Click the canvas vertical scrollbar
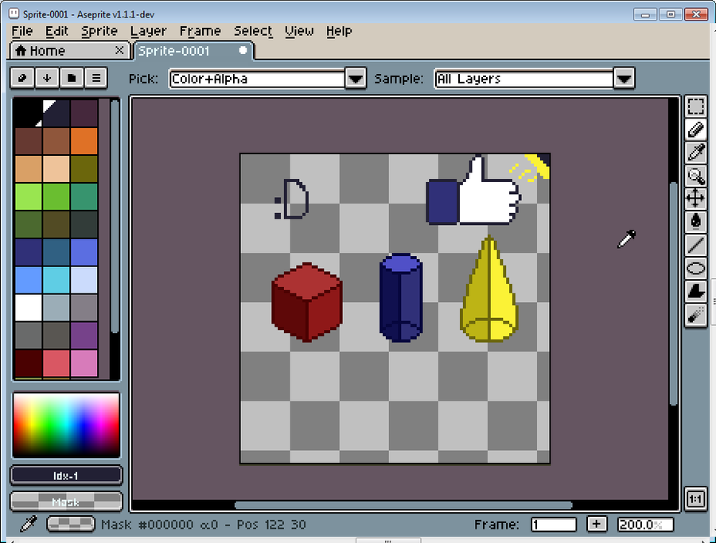 tap(674, 294)
